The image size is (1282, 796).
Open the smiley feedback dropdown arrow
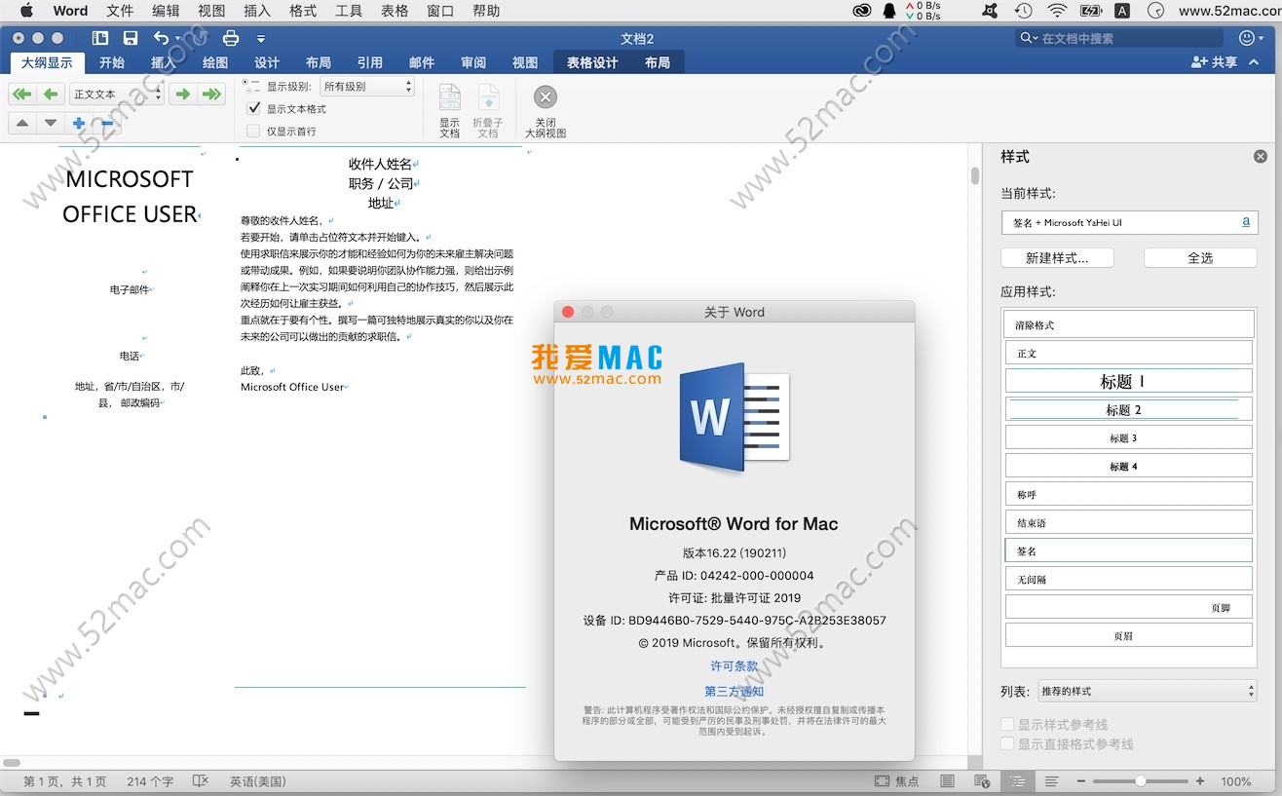tap(1263, 38)
